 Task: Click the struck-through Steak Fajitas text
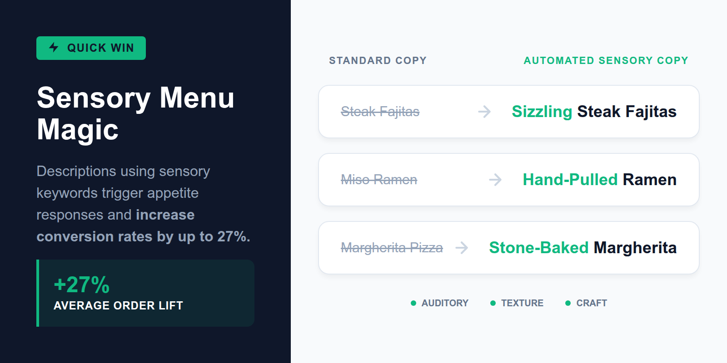tap(380, 112)
